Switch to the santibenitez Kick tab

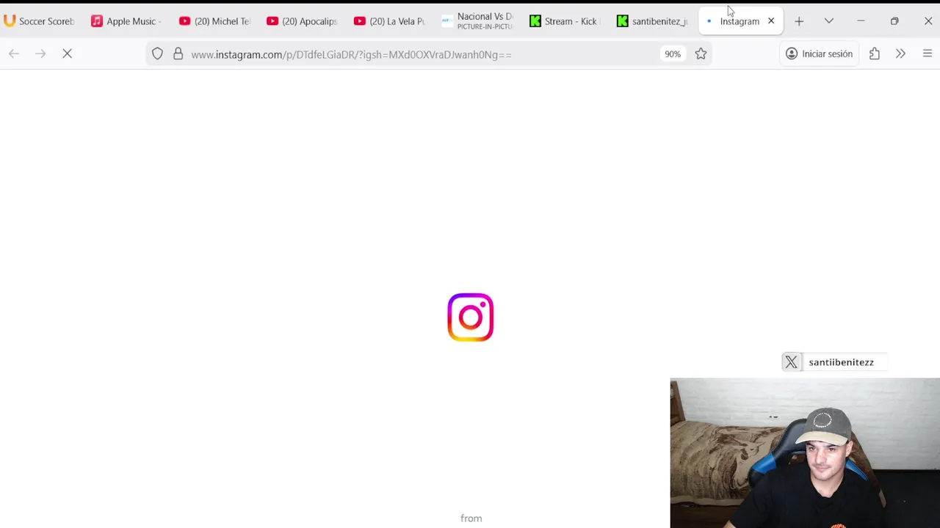653,21
